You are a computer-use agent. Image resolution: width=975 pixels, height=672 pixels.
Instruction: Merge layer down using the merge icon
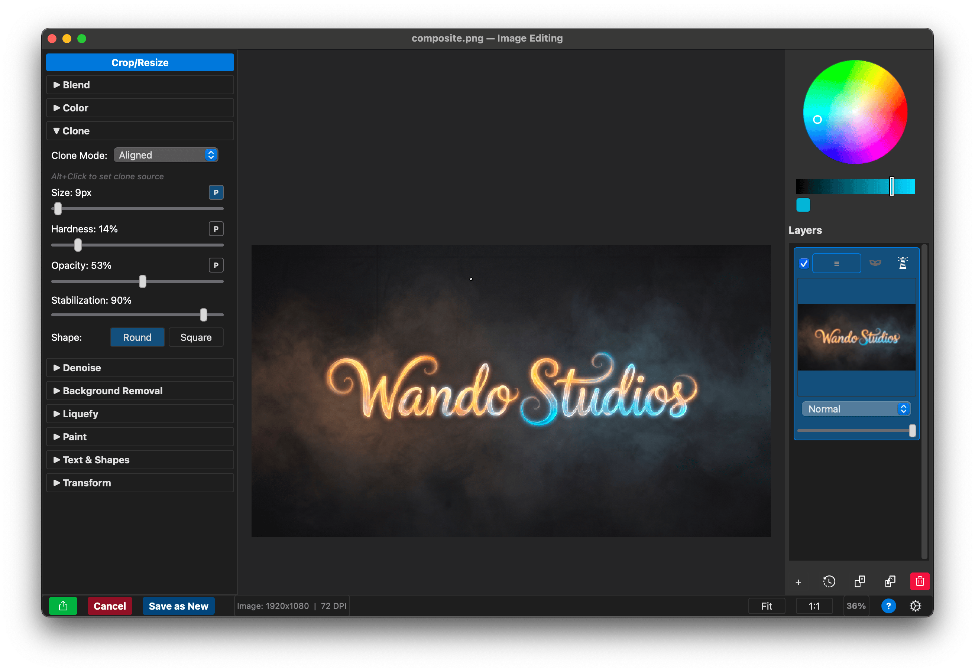coord(890,581)
